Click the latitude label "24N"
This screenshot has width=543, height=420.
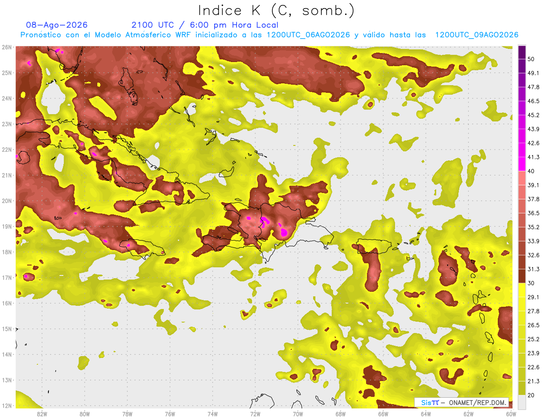[x=6, y=98]
